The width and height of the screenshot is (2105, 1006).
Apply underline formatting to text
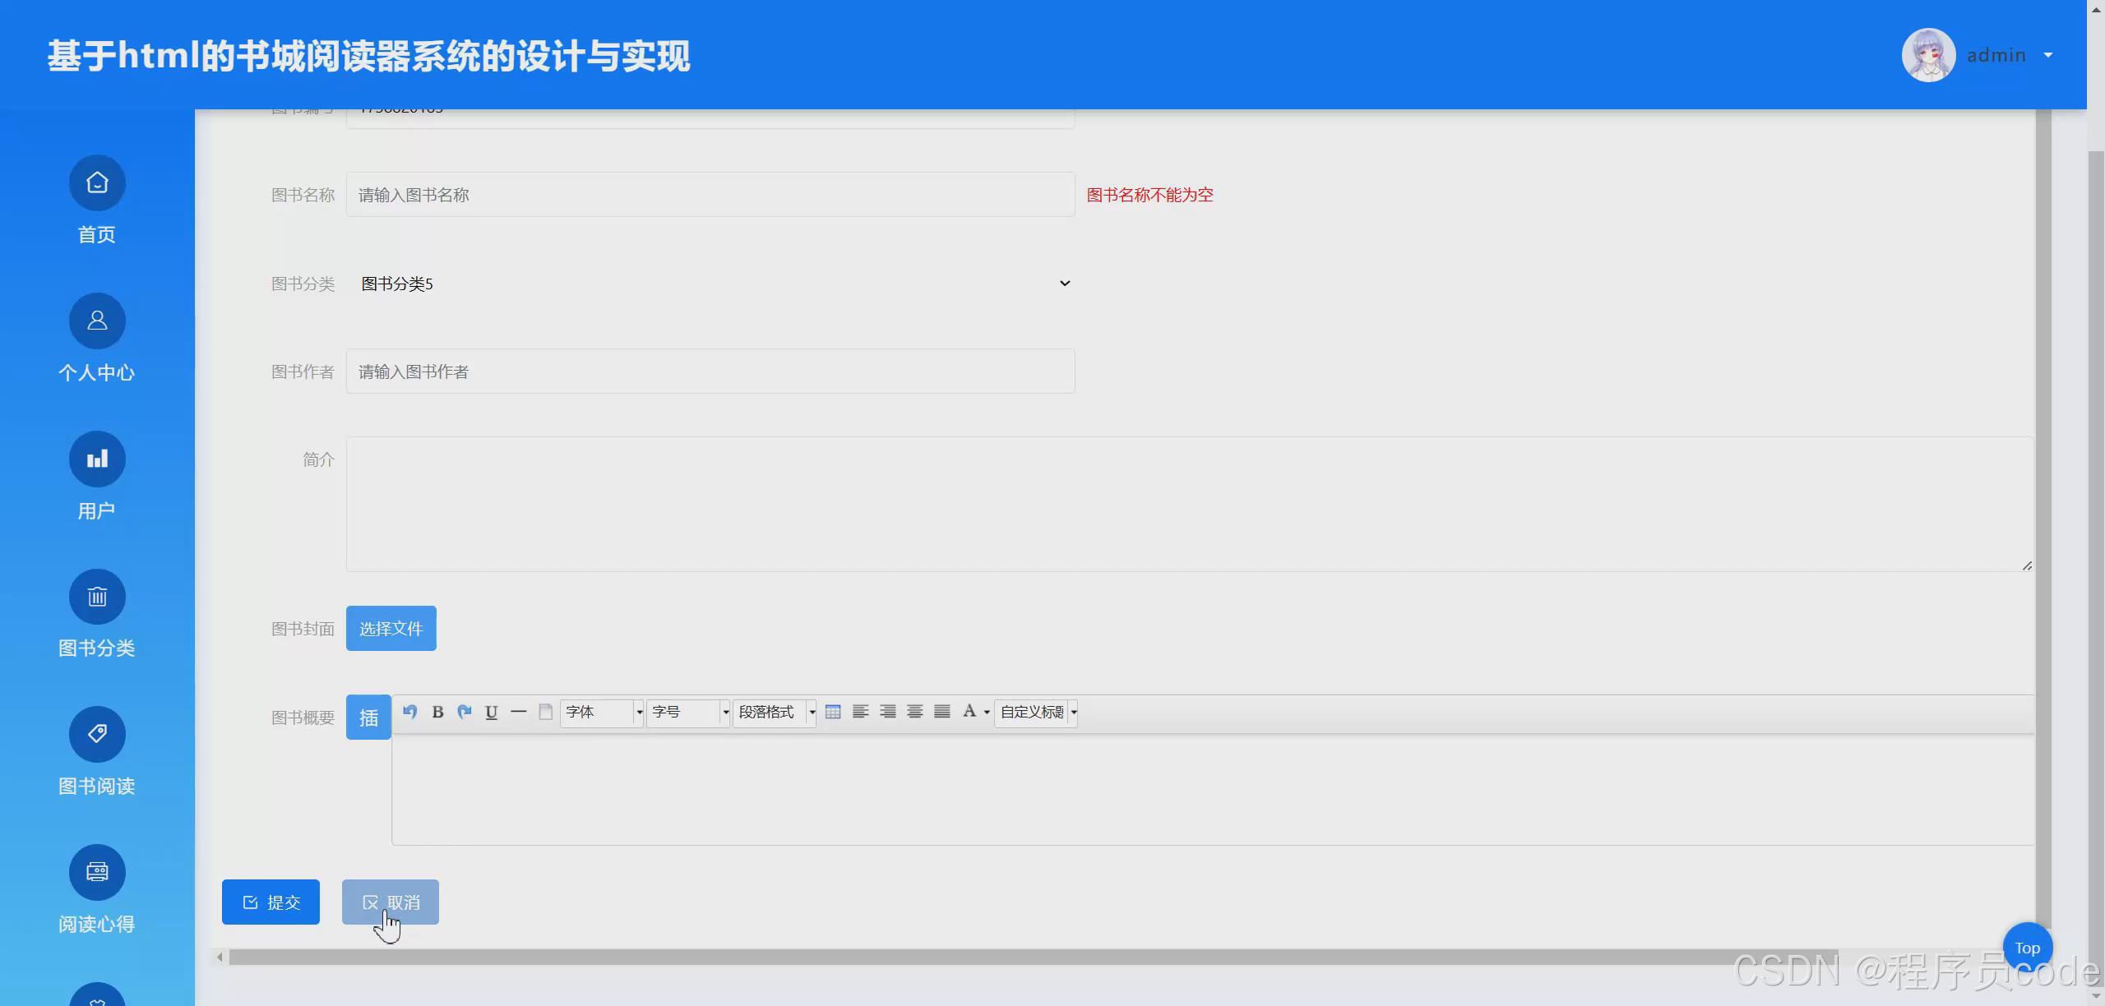[491, 712]
